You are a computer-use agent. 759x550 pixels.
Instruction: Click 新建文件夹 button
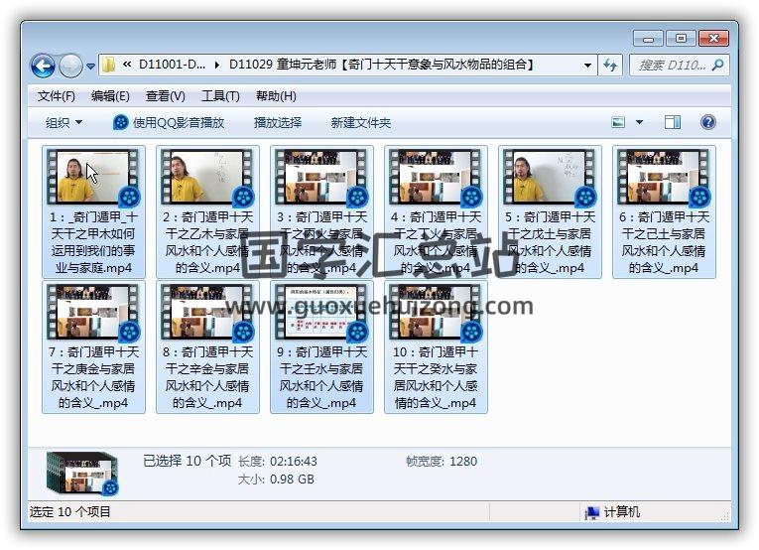[360, 122]
